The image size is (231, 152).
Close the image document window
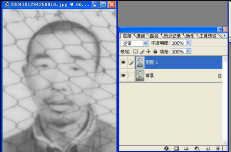(x=112, y=5)
